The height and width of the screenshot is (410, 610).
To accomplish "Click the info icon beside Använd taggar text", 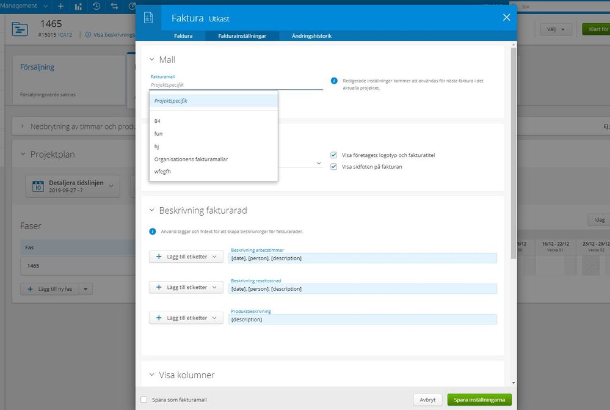I will 153,232.
